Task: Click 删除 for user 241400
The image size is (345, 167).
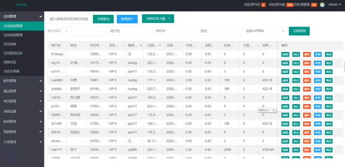Action: (307, 124)
